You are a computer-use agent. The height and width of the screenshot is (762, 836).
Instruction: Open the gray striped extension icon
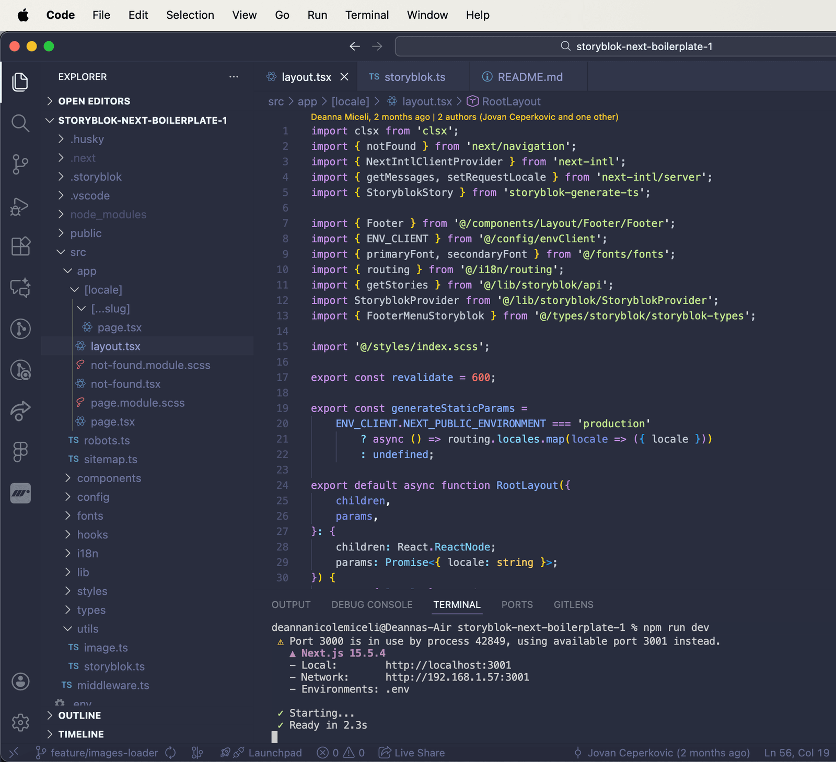coord(20,493)
